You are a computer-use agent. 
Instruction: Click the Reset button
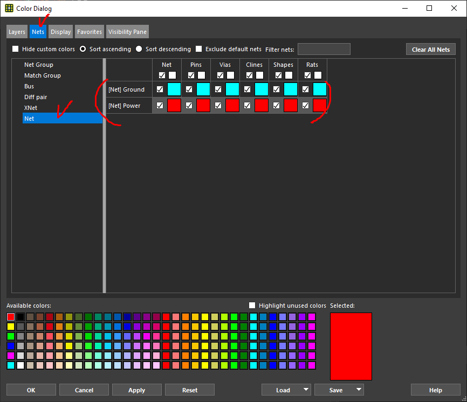tap(190, 390)
